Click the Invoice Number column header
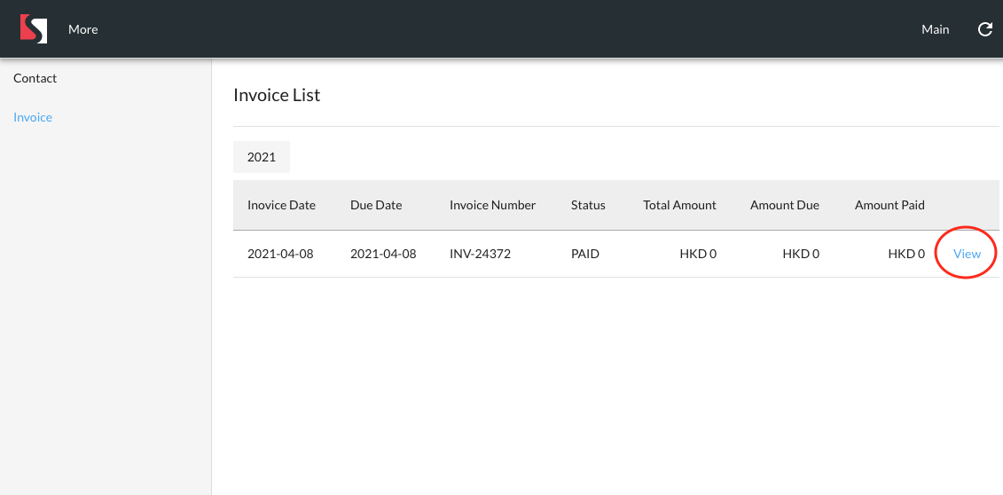This screenshot has width=1003, height=495. pos(492,205)
